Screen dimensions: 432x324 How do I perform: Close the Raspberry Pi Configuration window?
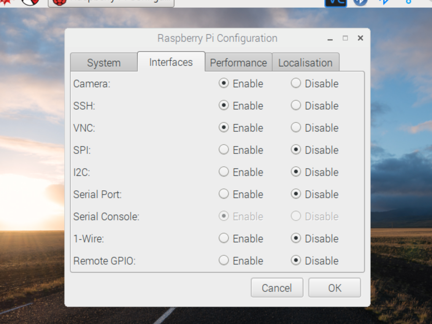360,38
